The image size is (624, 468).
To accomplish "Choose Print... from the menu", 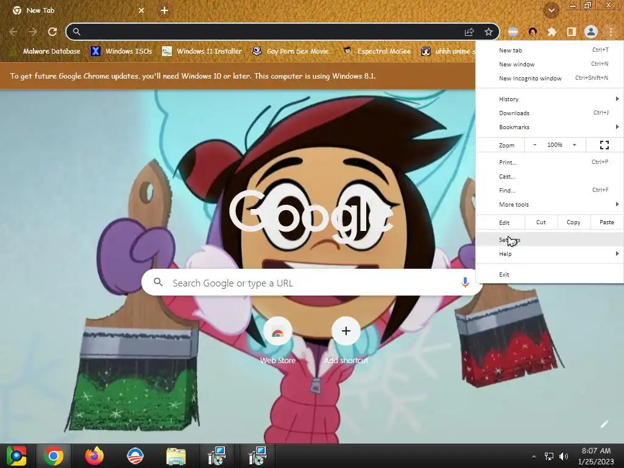I will point(550,162).
